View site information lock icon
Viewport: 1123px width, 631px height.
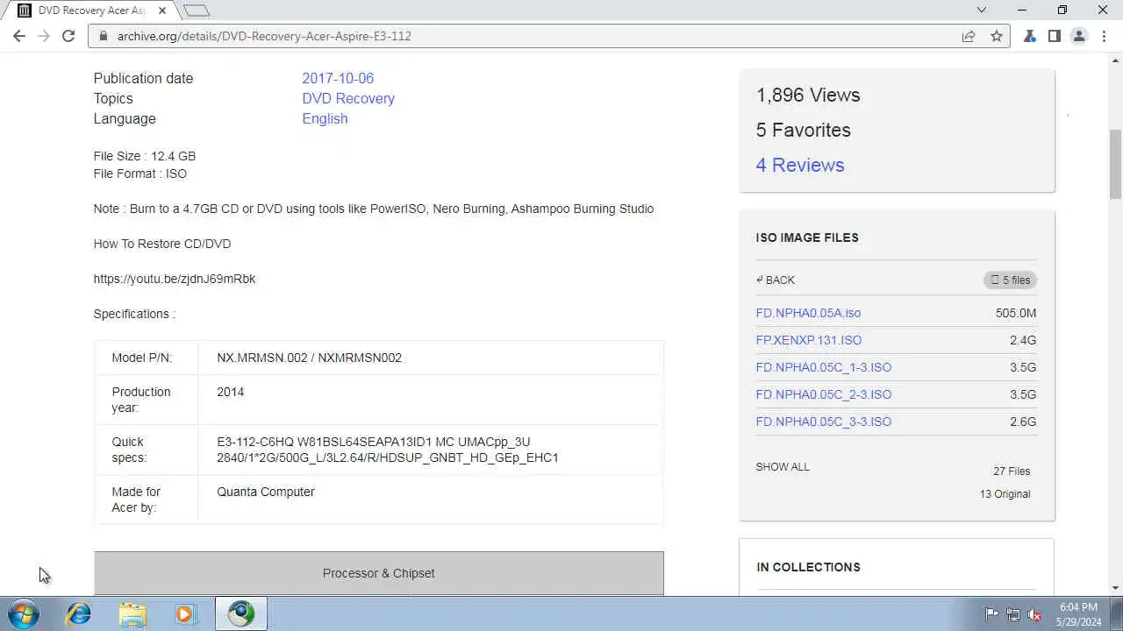click(104, 36)
